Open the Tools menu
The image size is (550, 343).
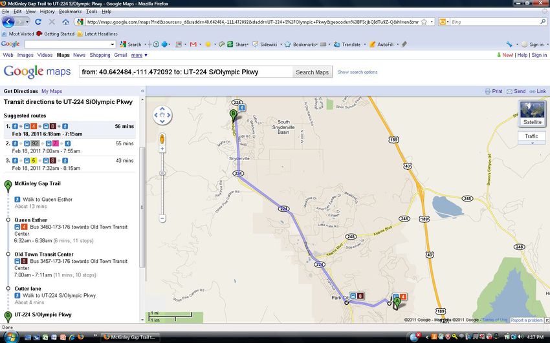pyautogui.click(x=91, y=12)
